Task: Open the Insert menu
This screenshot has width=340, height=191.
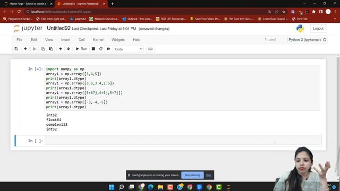Action: point(66,40)
